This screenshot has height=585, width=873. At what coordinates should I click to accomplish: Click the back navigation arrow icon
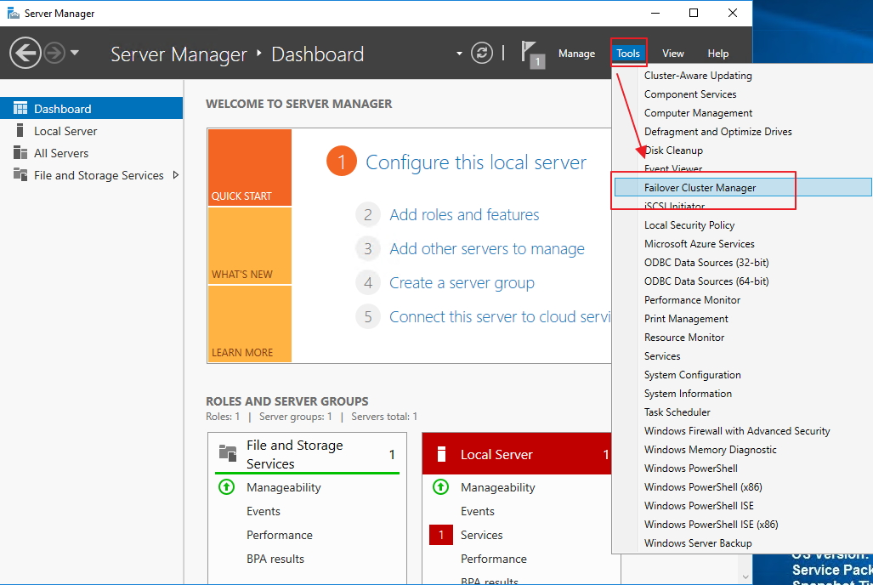coord(25,54)
